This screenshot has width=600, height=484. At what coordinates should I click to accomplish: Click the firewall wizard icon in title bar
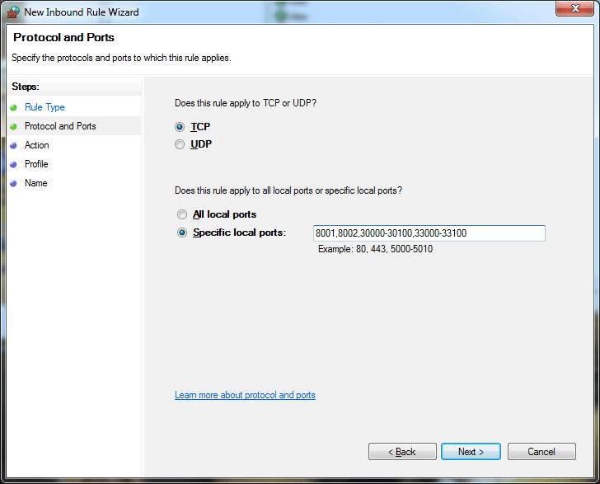coord(13,12)
